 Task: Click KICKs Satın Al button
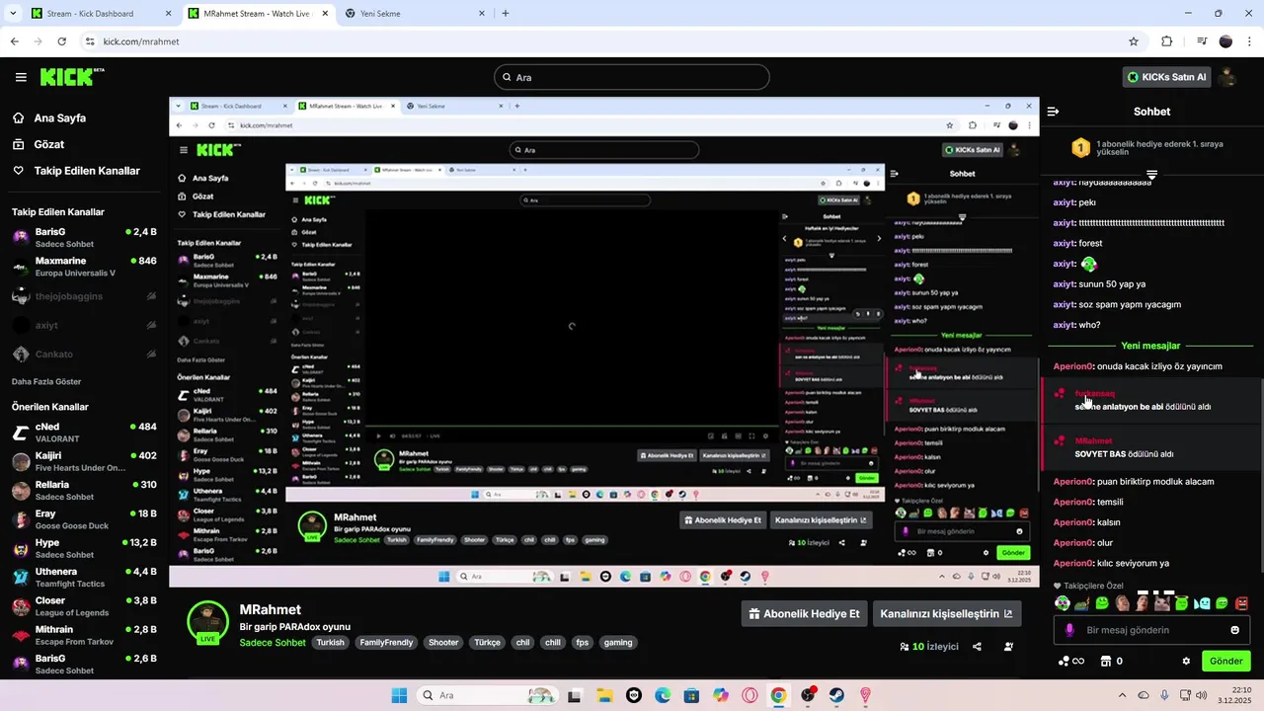pyautogui.click(x=1167, y=77)
